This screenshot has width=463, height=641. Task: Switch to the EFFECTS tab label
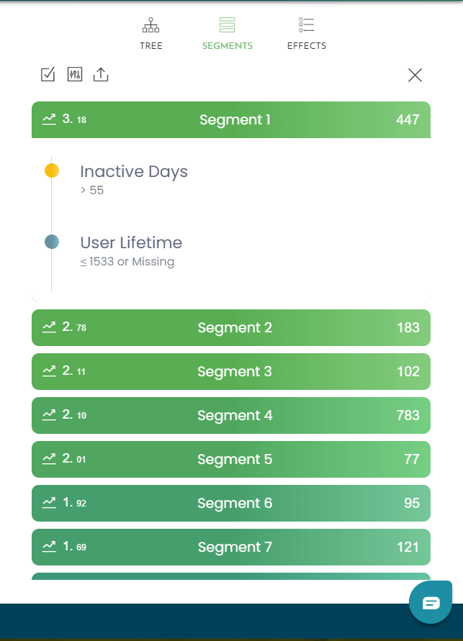(306, 46)
